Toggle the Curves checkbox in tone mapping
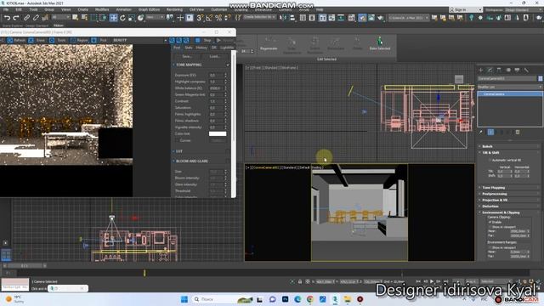Viewport: 544px width, 306px height. (178, 140)
